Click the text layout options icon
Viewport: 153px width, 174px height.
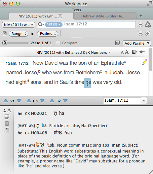[135, 52]
